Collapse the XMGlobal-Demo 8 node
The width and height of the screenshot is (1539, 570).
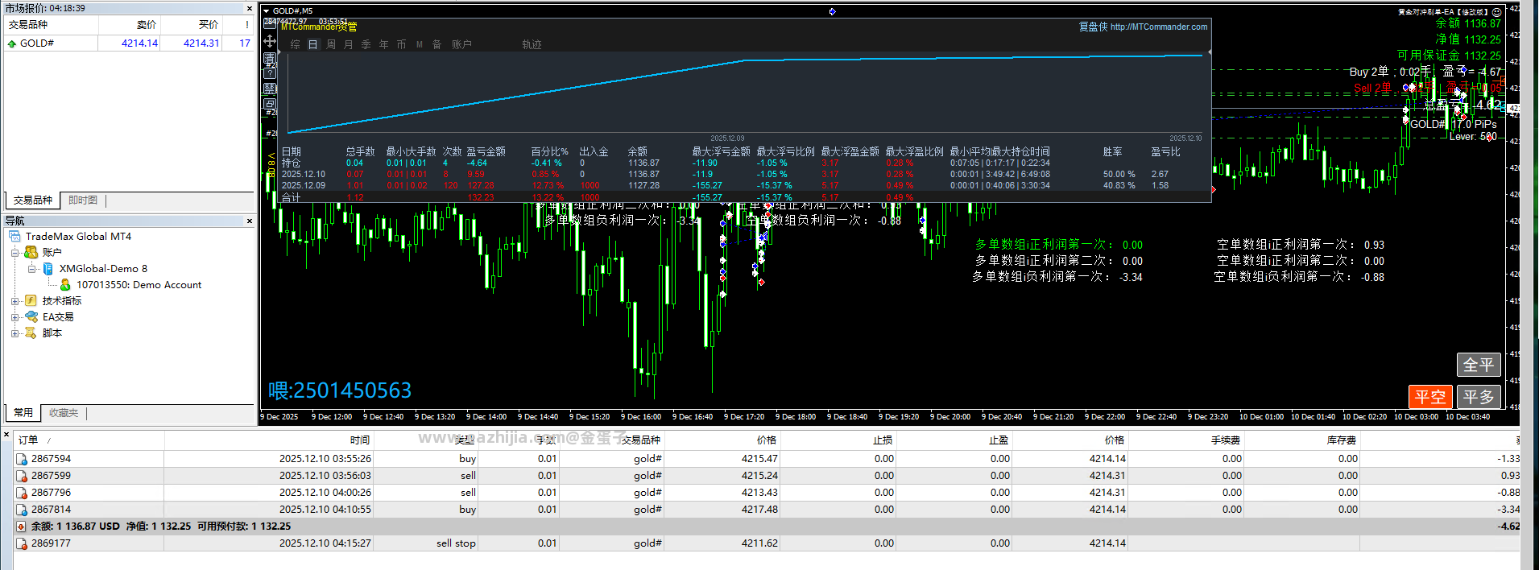click(x=31, y=268)
